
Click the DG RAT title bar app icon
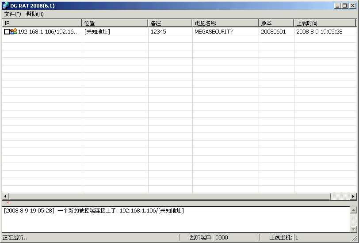point(6,5)
